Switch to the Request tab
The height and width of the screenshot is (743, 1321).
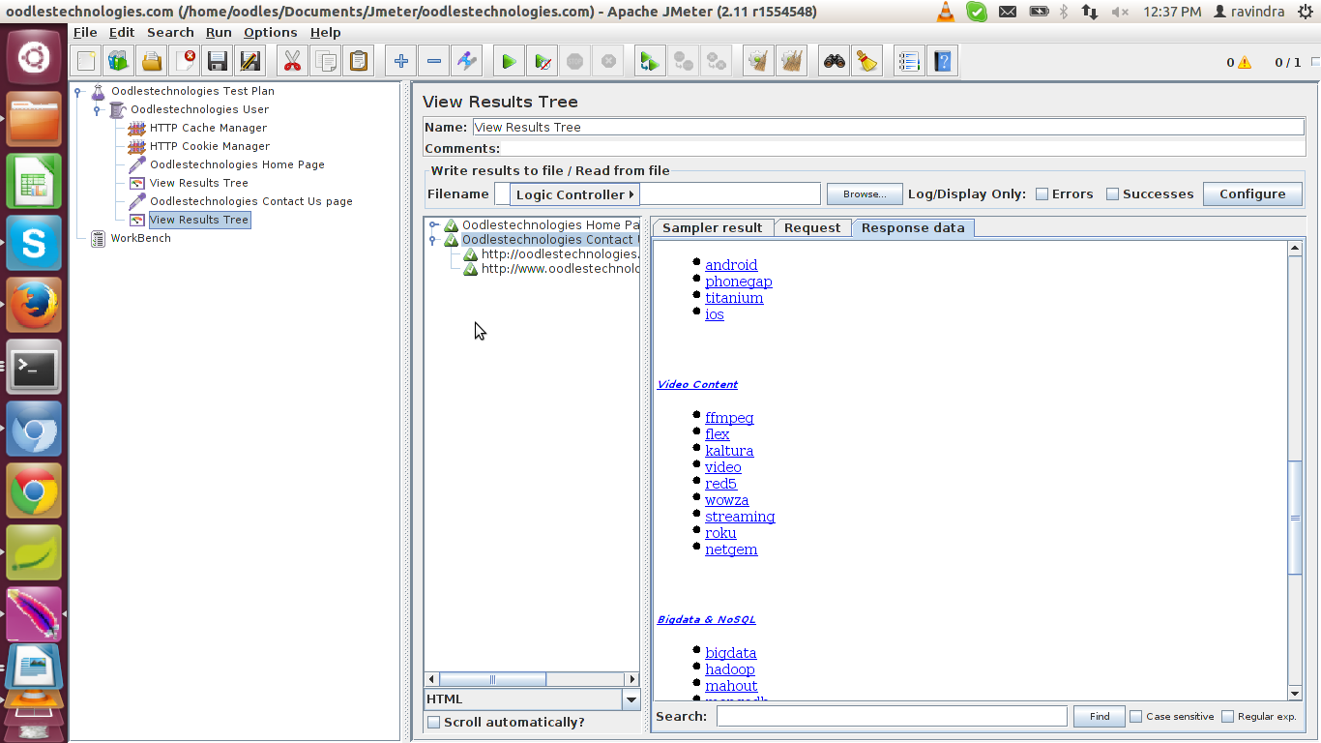[812, 227]
